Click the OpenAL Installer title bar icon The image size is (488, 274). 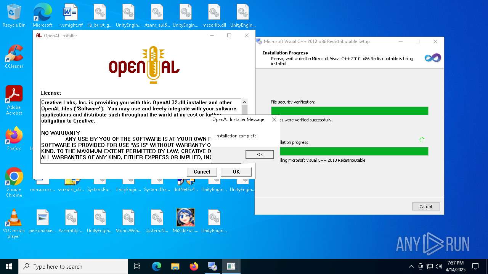(39, 35)
